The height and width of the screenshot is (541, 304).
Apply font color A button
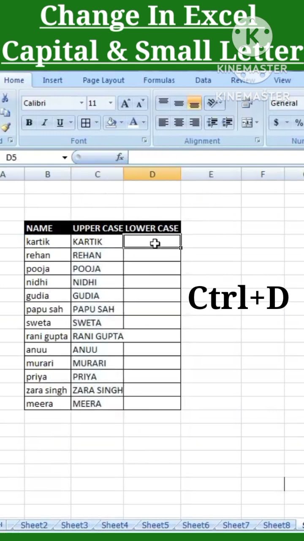coord(133,123)
